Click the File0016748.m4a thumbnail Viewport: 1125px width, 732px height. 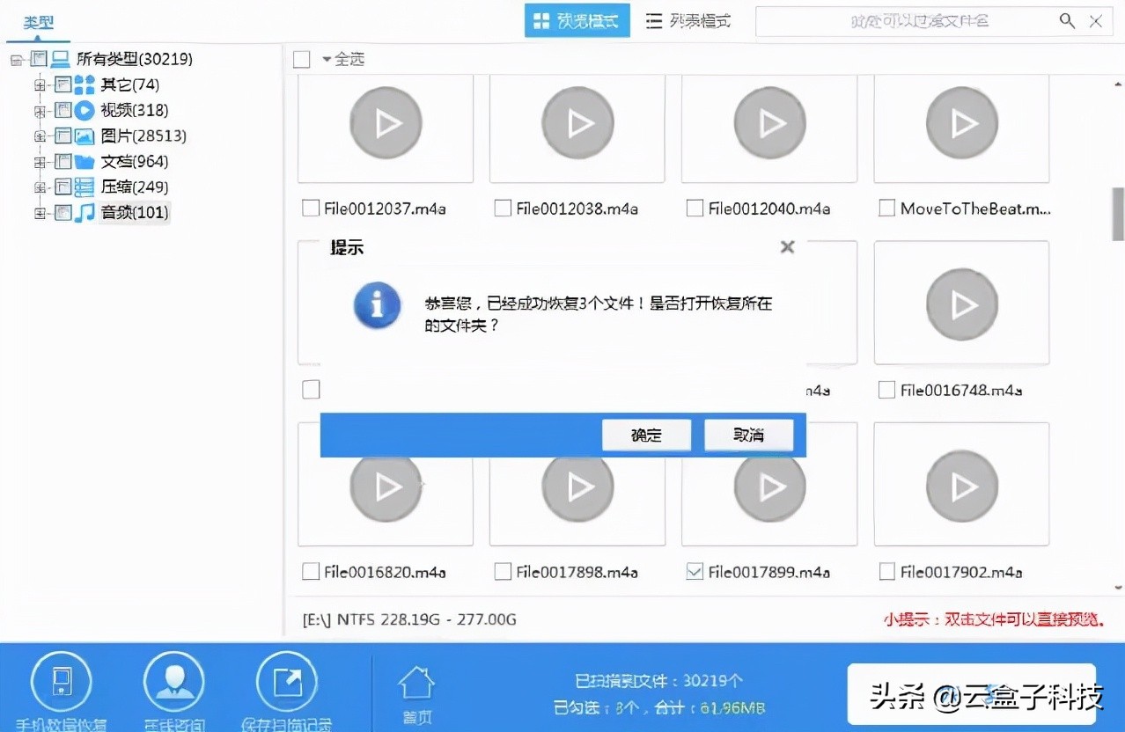point(960,303)
